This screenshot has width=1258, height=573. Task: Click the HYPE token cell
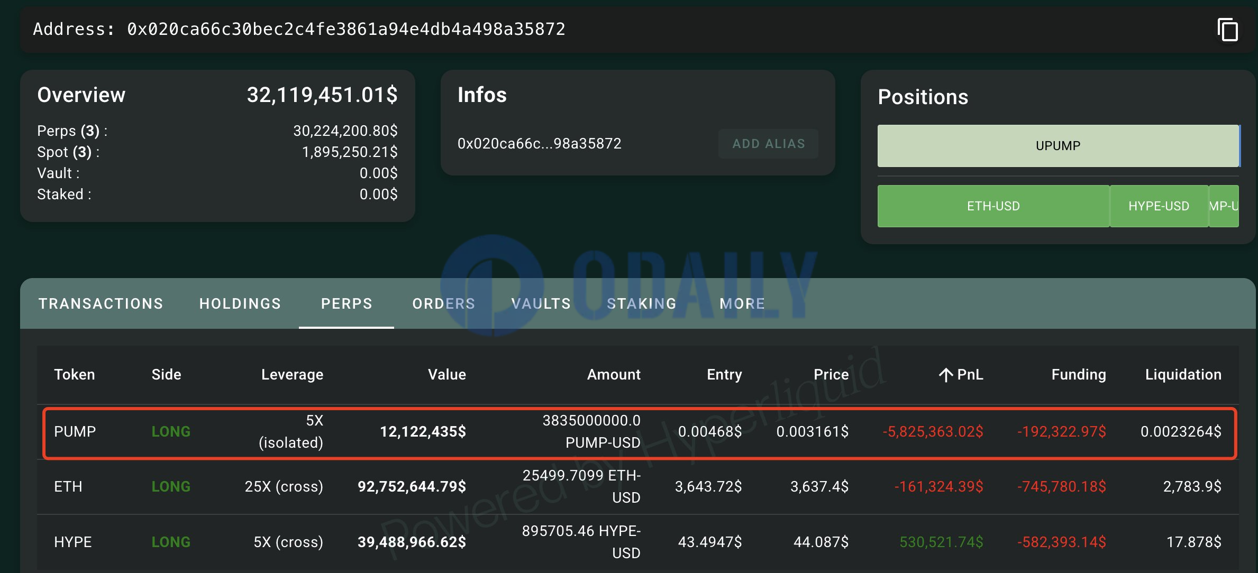73,542
